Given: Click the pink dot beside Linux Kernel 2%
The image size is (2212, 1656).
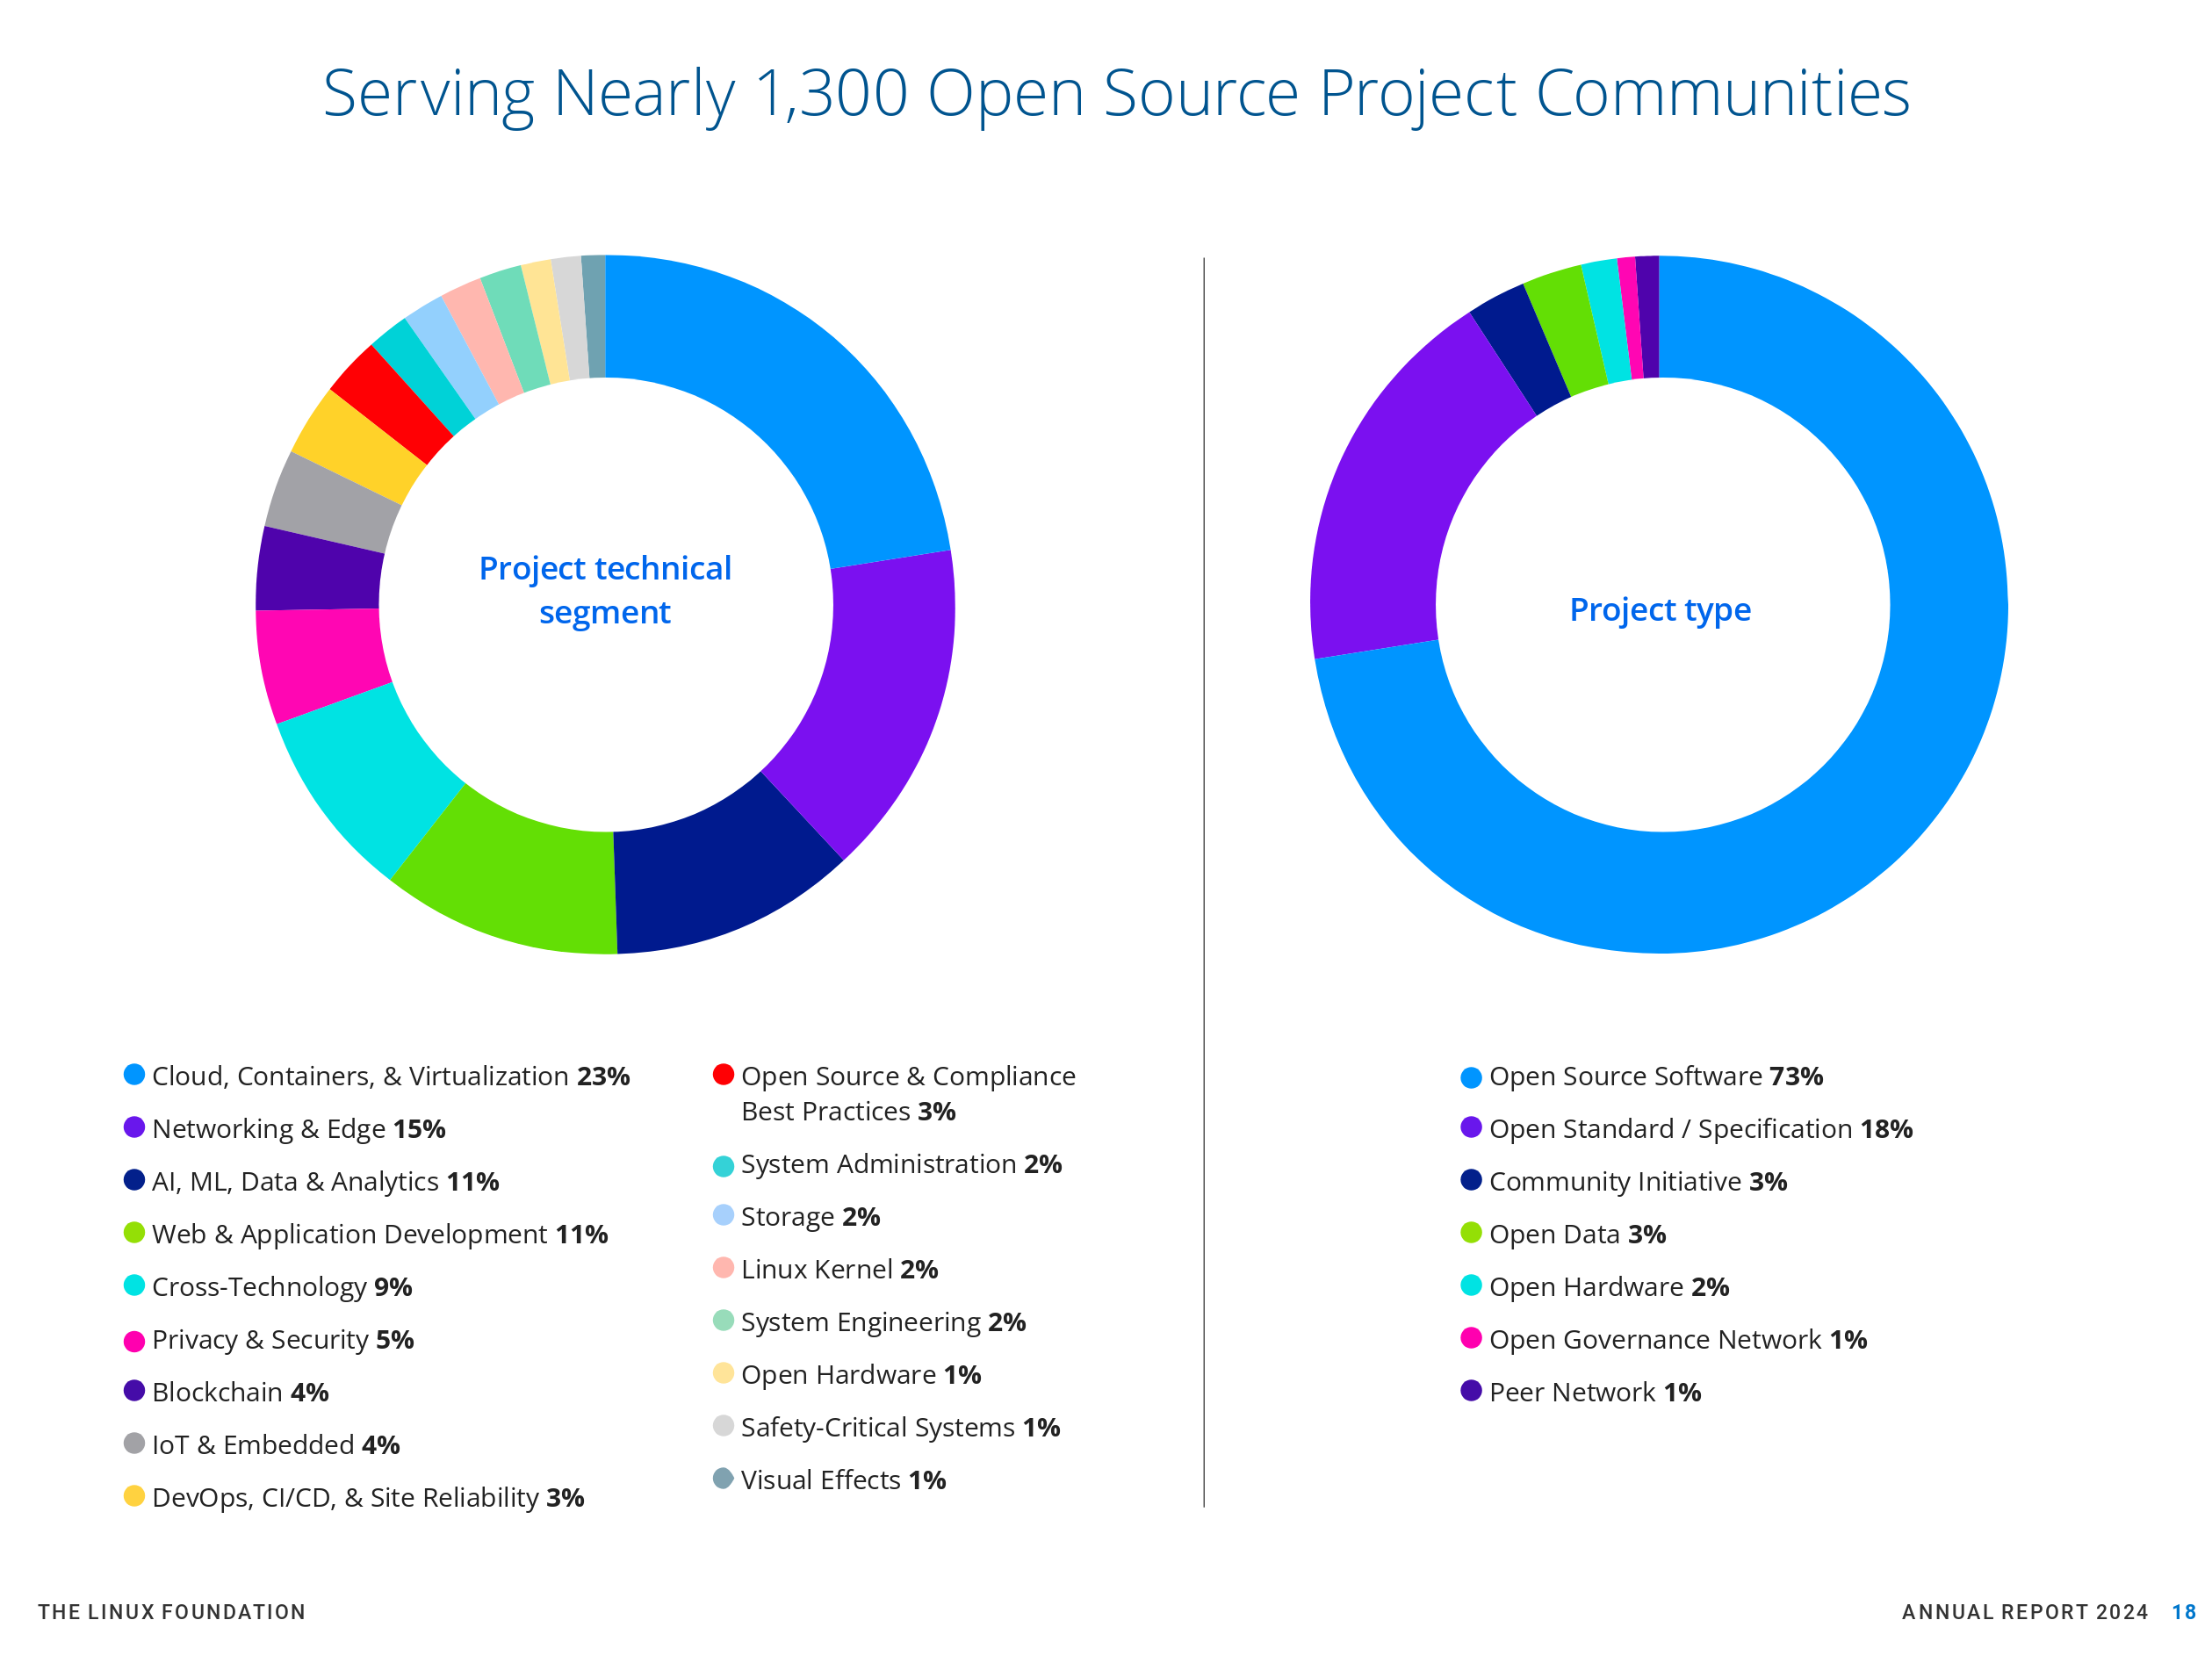Looking at the screenshot, I should 723,1267.
